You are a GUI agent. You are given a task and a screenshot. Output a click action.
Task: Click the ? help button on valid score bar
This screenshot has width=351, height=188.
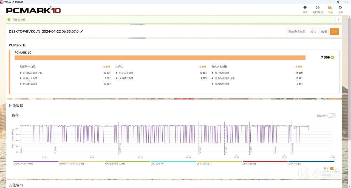click(x=338, y=20)
